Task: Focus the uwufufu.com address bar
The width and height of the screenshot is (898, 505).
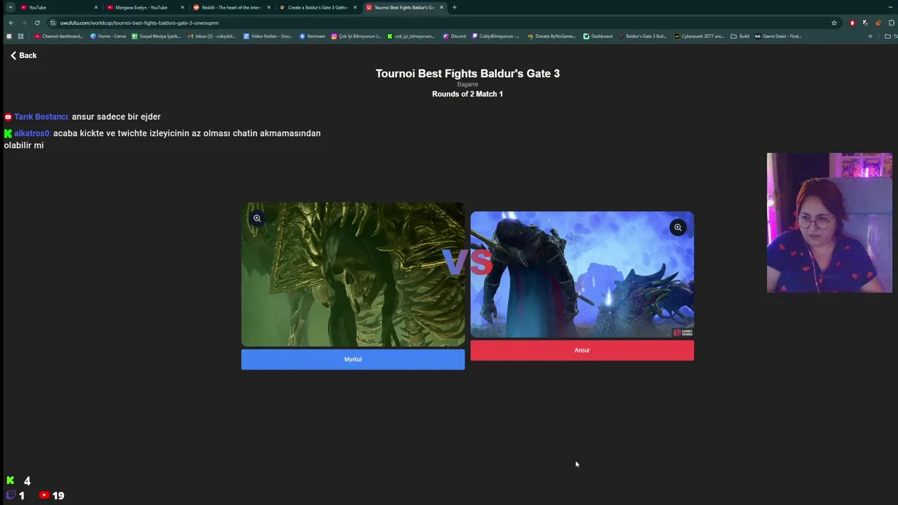Action: tap(442, 22)
